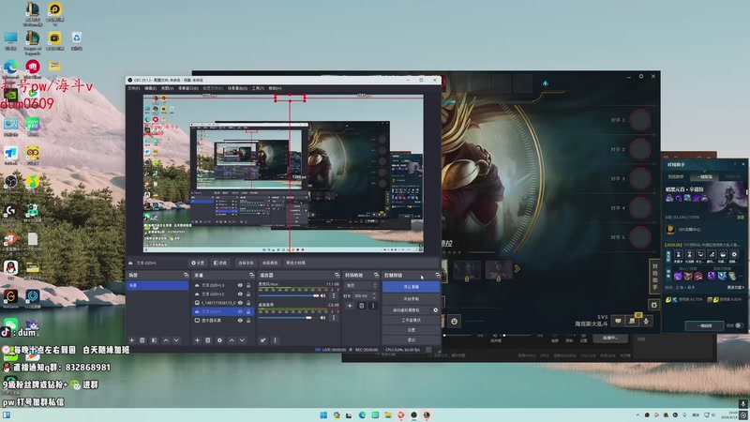The height and width of the screenshot is (422, 750).
Task: Switch to middle tab in assistant panel
Action: pyautogui.click(x=705, y=176)
